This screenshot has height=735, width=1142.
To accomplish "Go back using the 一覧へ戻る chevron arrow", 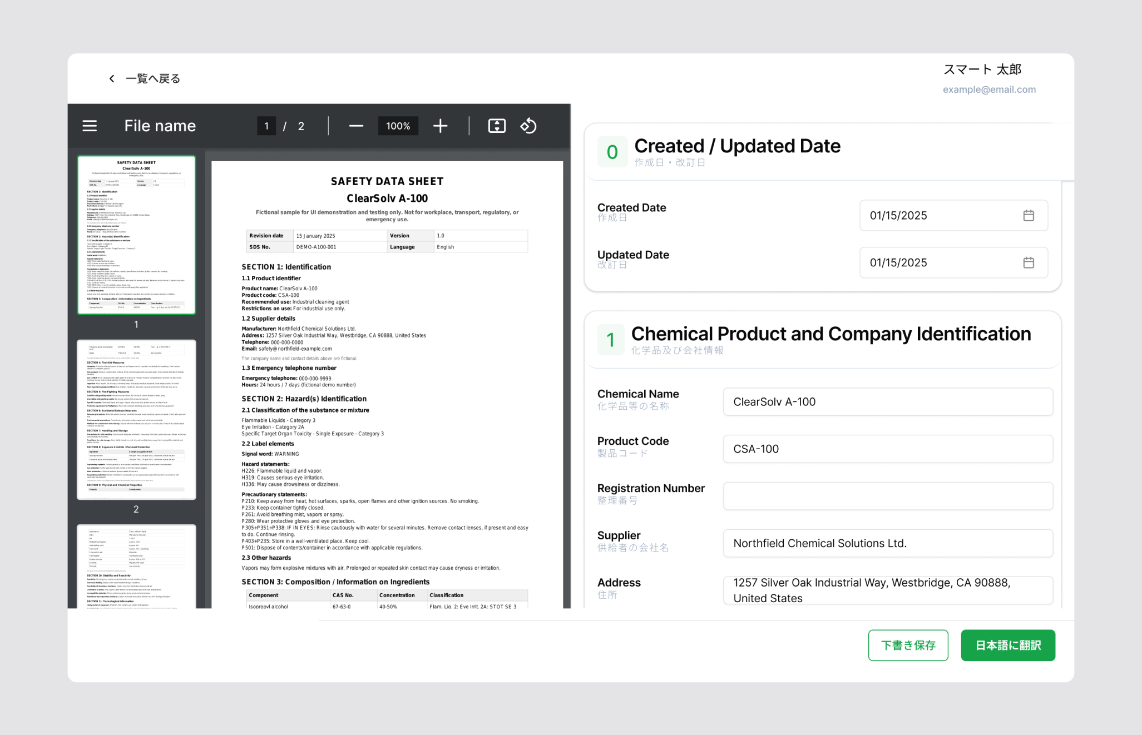I will pos(112,78).
